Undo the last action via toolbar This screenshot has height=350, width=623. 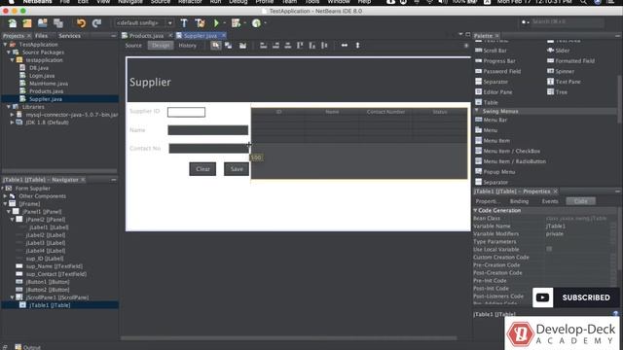[x=81, y=23]
